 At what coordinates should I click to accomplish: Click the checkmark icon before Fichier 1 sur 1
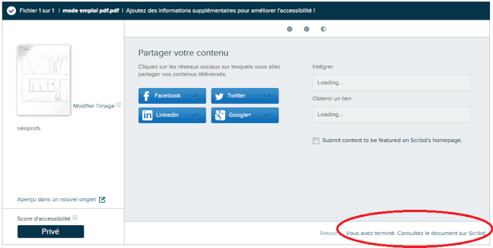coord(11,10)
